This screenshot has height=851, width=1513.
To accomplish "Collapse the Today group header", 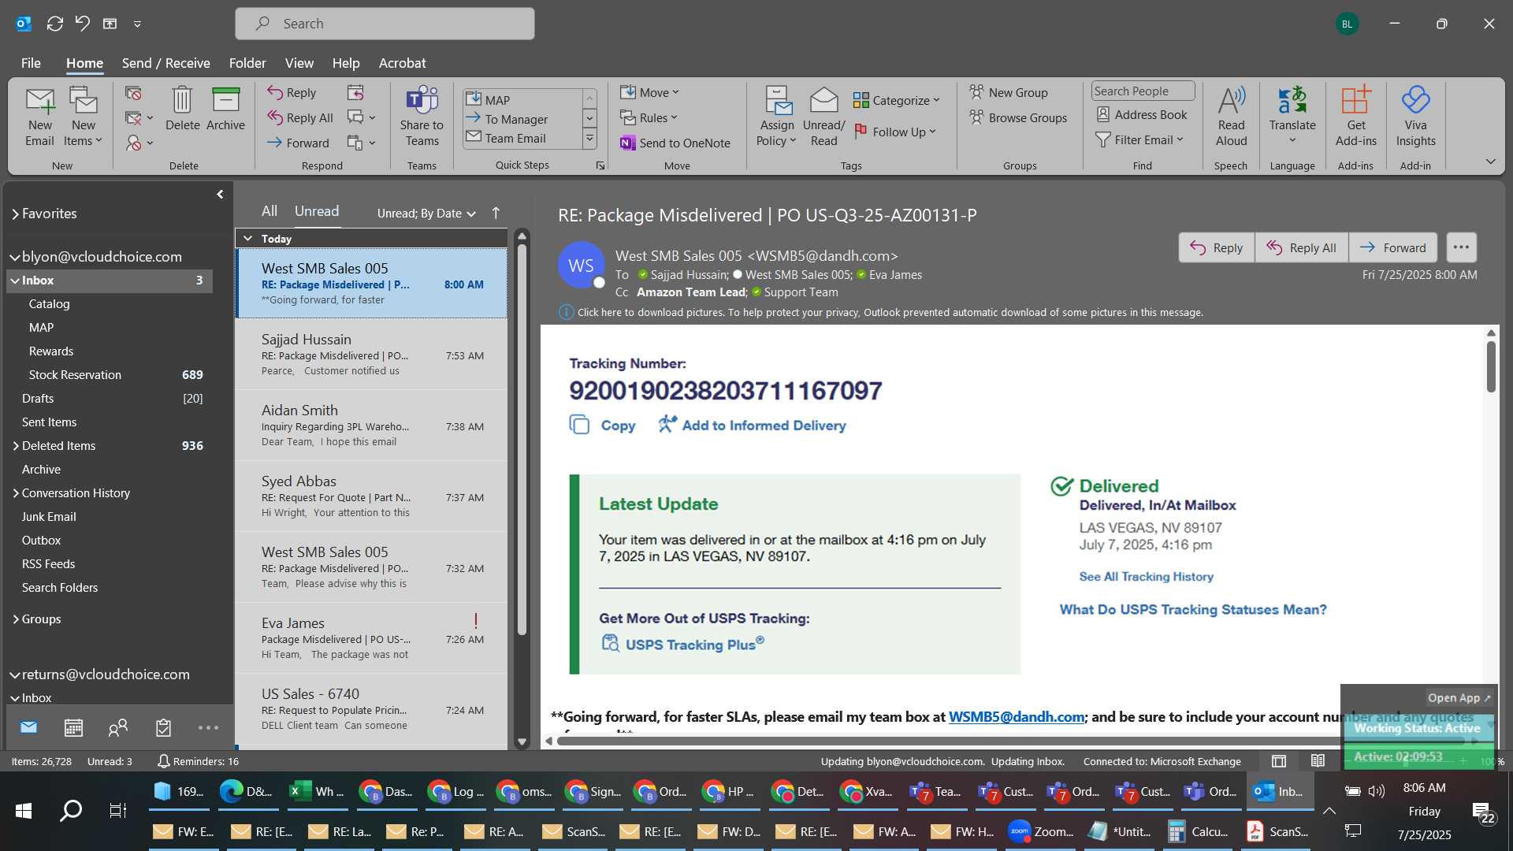I will [x=248, y=238].
